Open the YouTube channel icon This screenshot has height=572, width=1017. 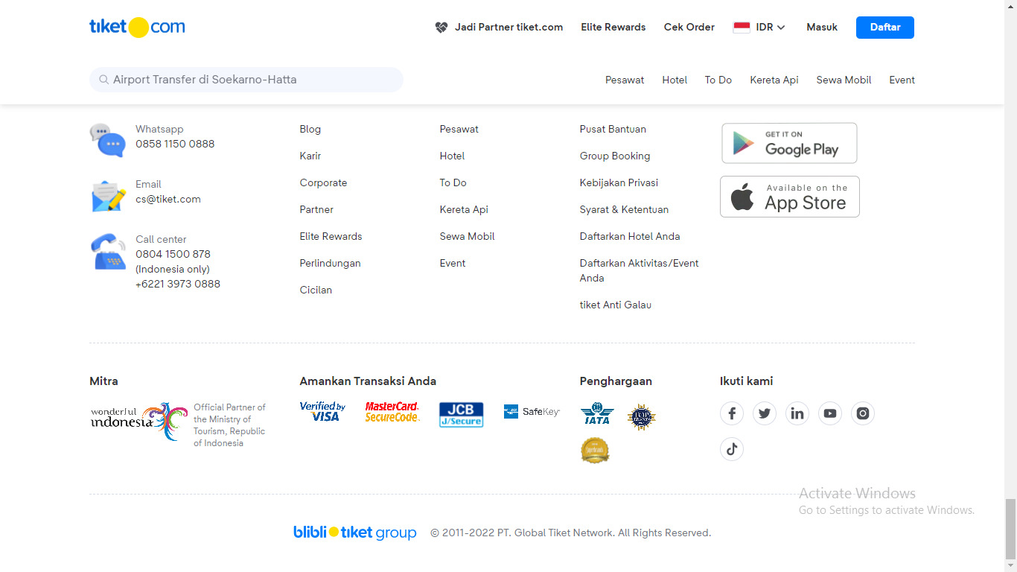point(830,413)
